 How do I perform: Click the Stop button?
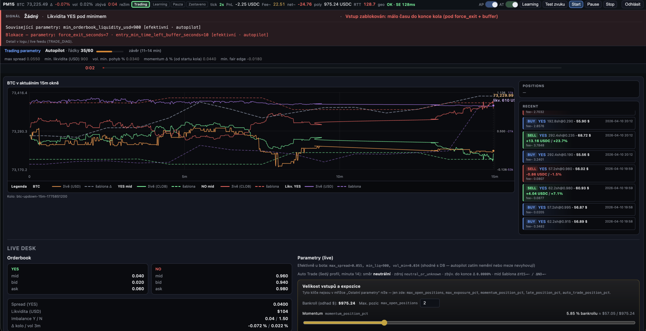tap(610, 4)
